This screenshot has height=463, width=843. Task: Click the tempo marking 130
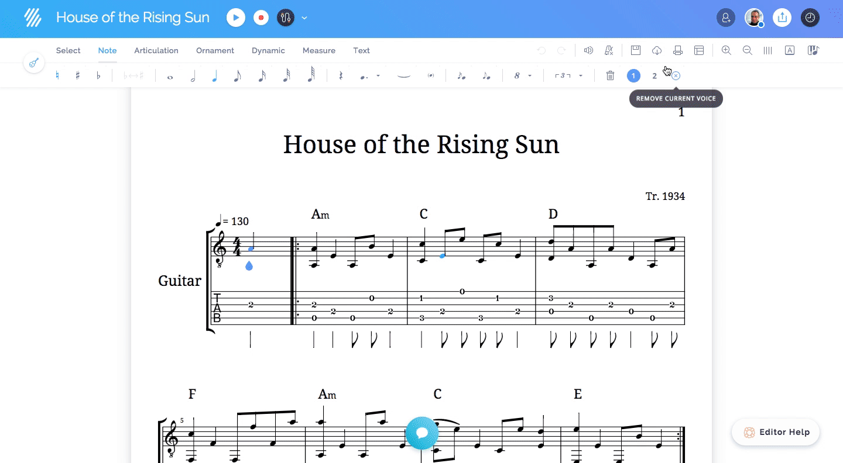pos(232,221)
